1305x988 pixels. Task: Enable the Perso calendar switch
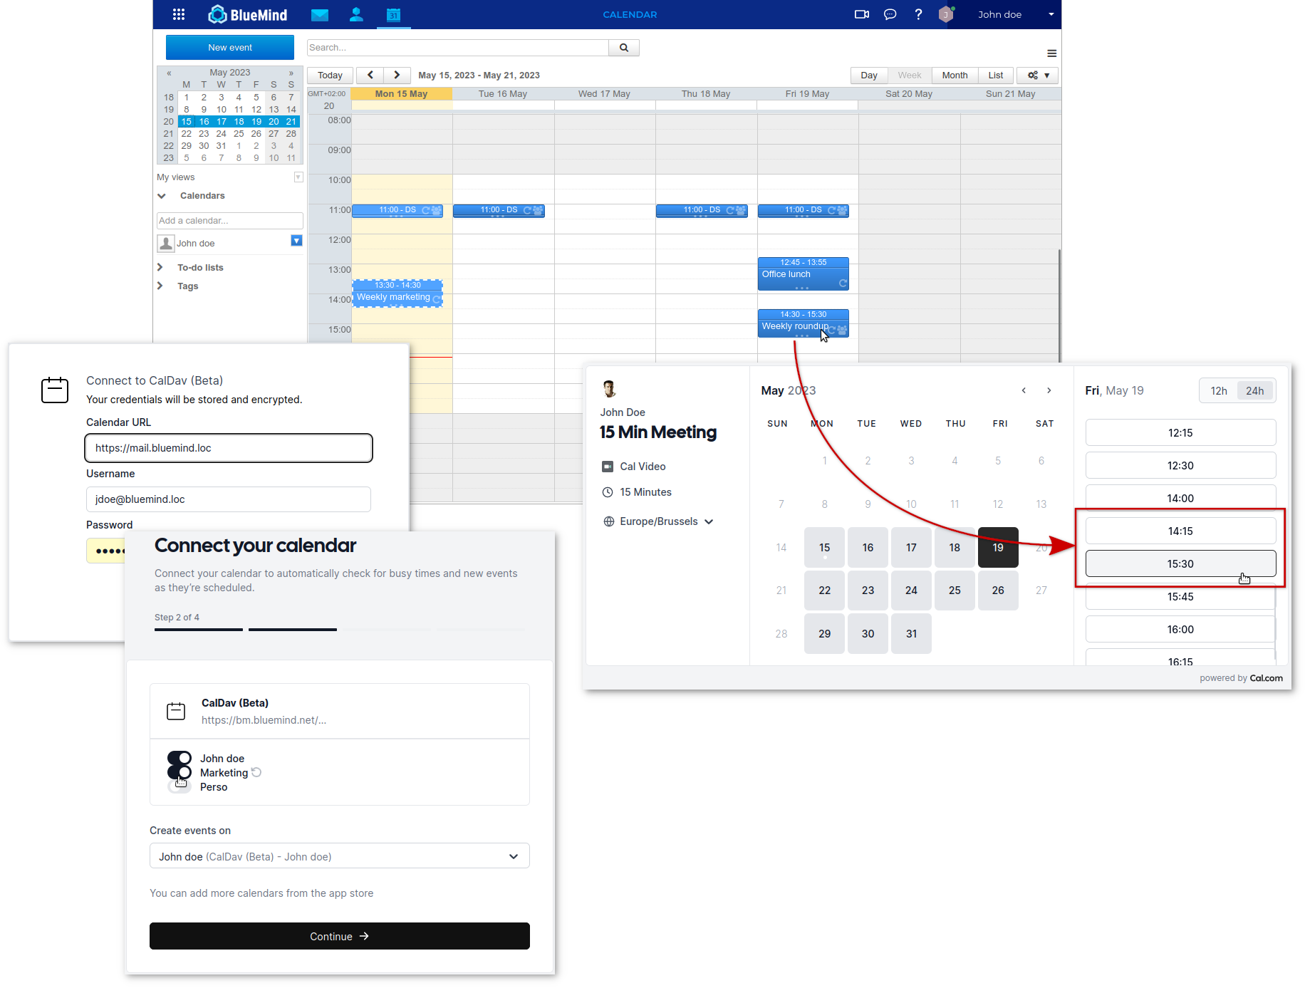pos(180,786)
